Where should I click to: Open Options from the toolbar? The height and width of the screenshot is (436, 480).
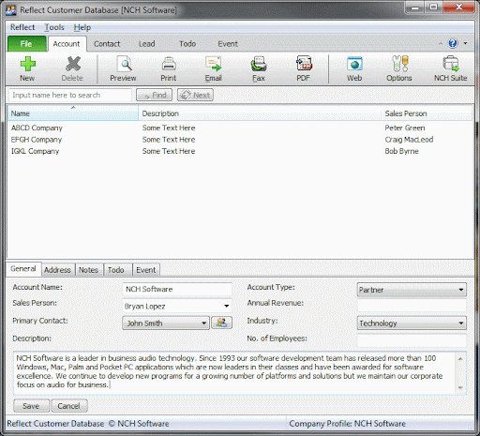[x=399, y=68]
